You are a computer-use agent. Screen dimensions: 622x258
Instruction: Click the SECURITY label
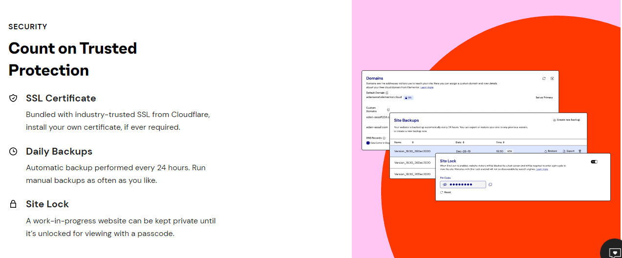click(x=28, y=27)
